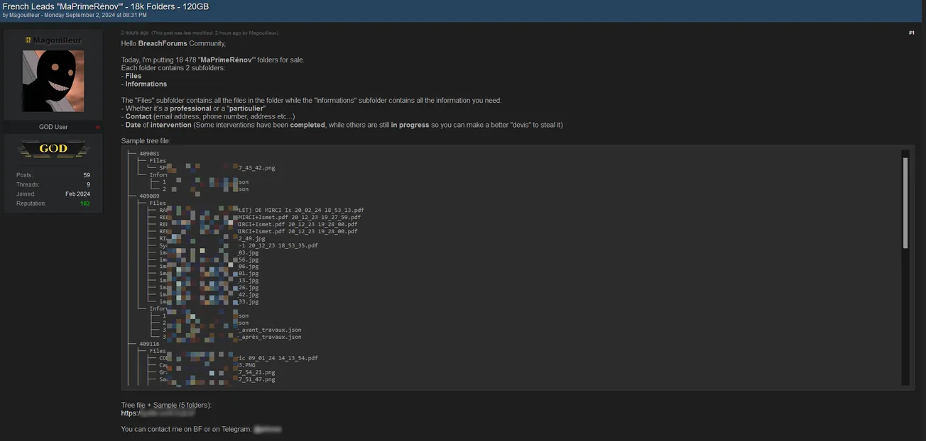Click the thread title in the blue header
926x441 pixels.
(x=106, y=6)
